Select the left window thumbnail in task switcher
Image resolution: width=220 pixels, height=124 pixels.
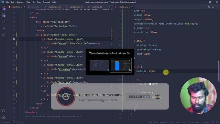99,65
